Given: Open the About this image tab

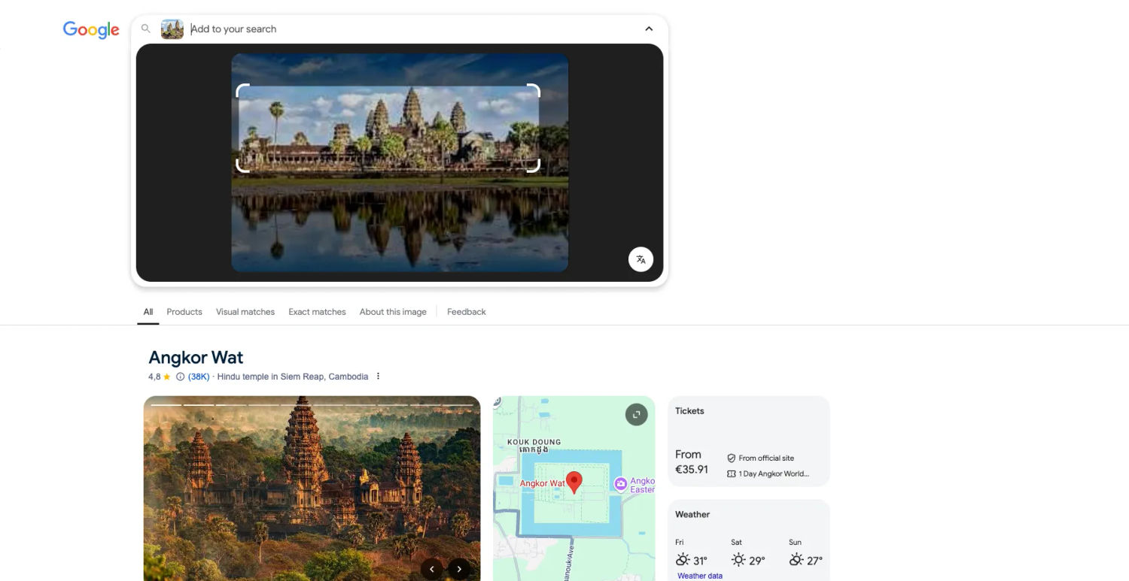Looking at the screenshot, I should pos(393,312).
